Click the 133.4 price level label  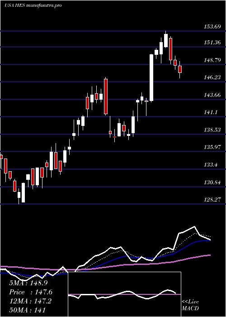(x=211, y=165)
